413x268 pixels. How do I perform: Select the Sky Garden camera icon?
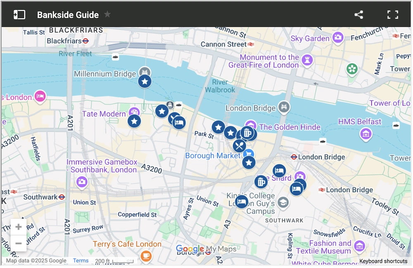(338, 38)
